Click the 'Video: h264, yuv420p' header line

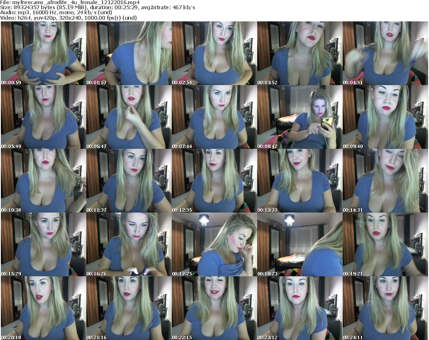point(68,18)
